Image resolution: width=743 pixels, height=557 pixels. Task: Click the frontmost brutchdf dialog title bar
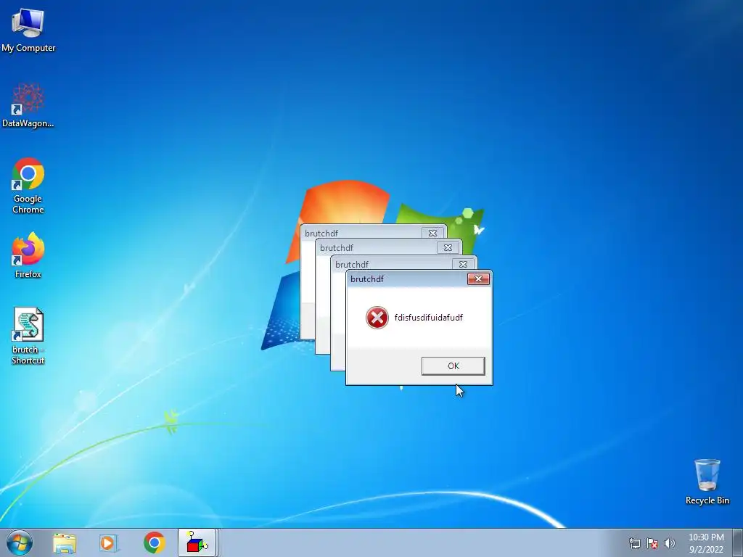[408, 279]
